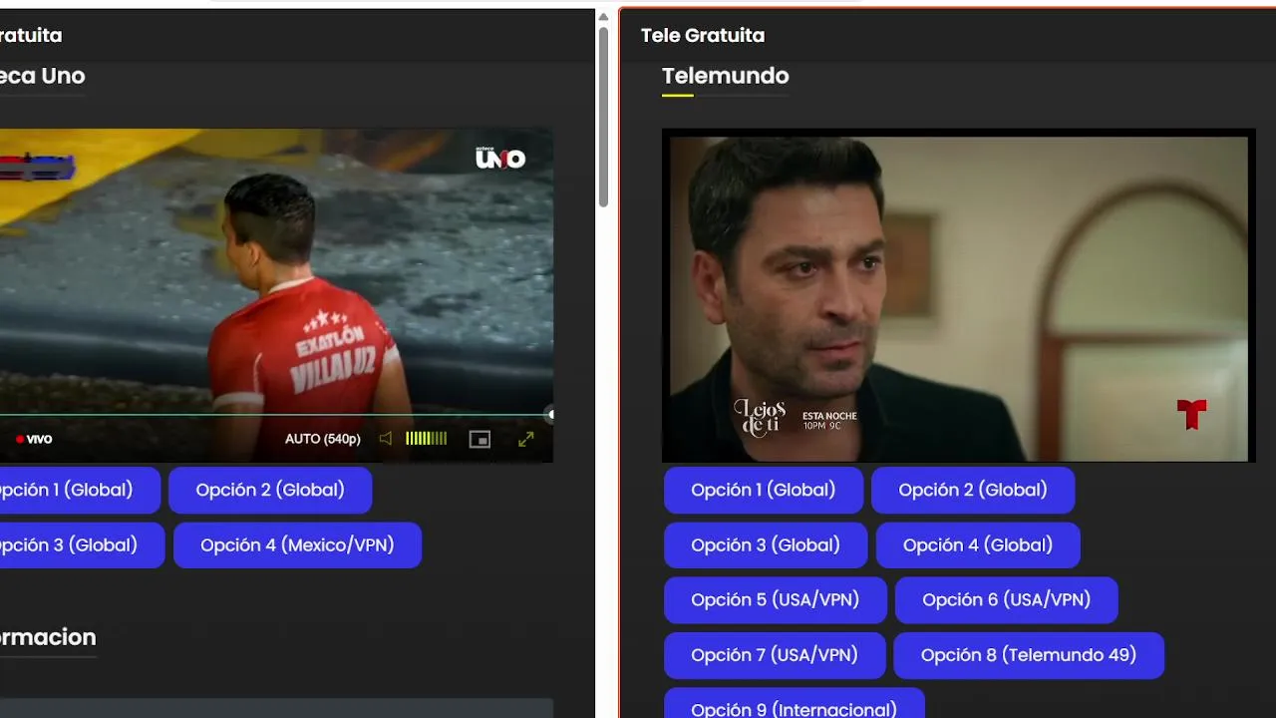Screen dimensions: 1276x718
Task: Click scroll-up arrow of left window
Action: click(x=603, y=17)
